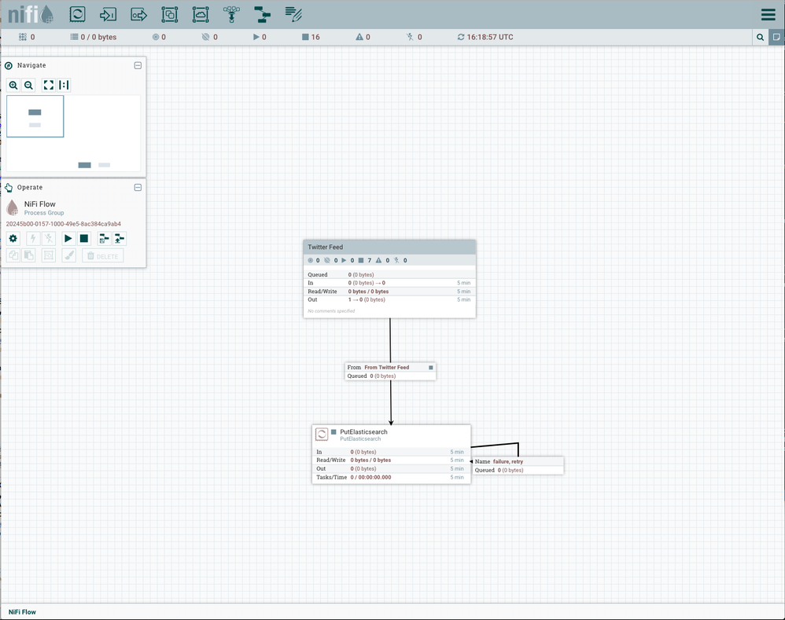
Task: Stop the flow with the square button
Action: (84, 239)
